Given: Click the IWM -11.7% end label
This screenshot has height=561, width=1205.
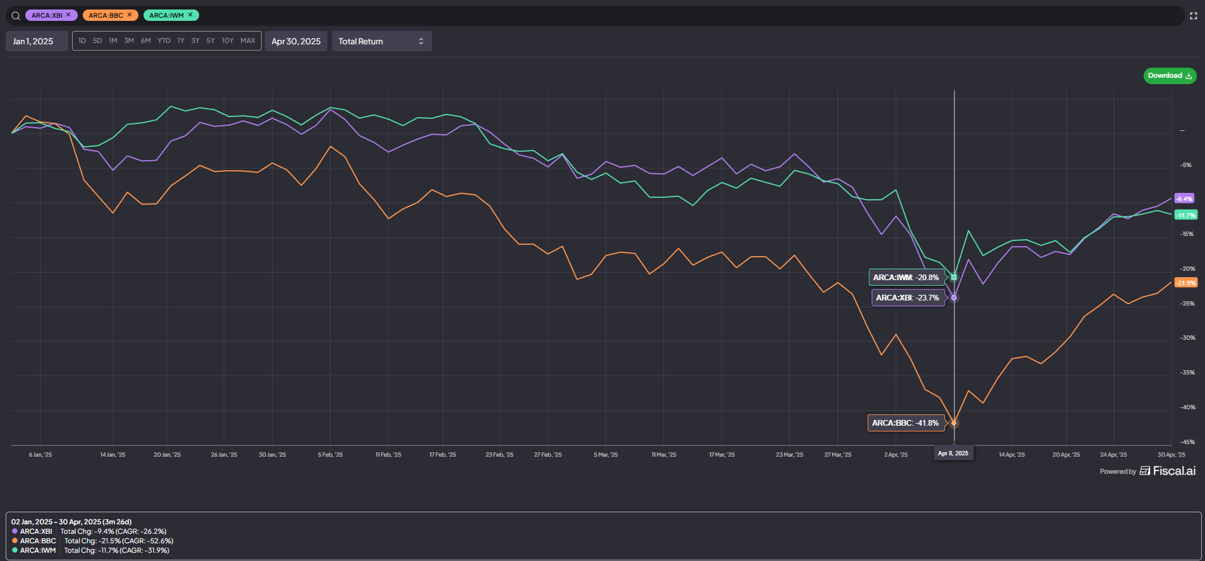Looking at the screenshot, I should click(1186, 215).
